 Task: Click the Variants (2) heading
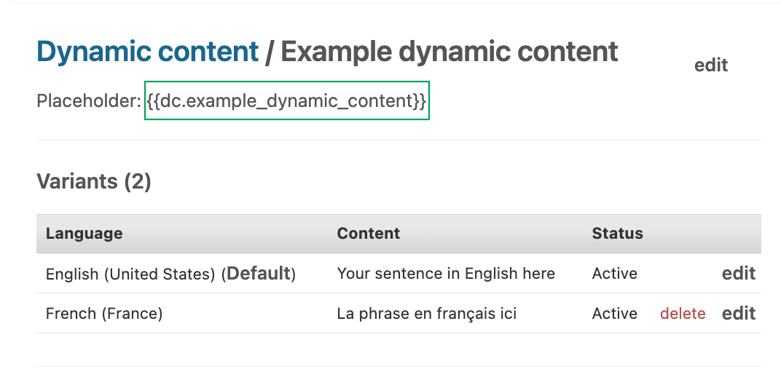[x=94, y=181]
